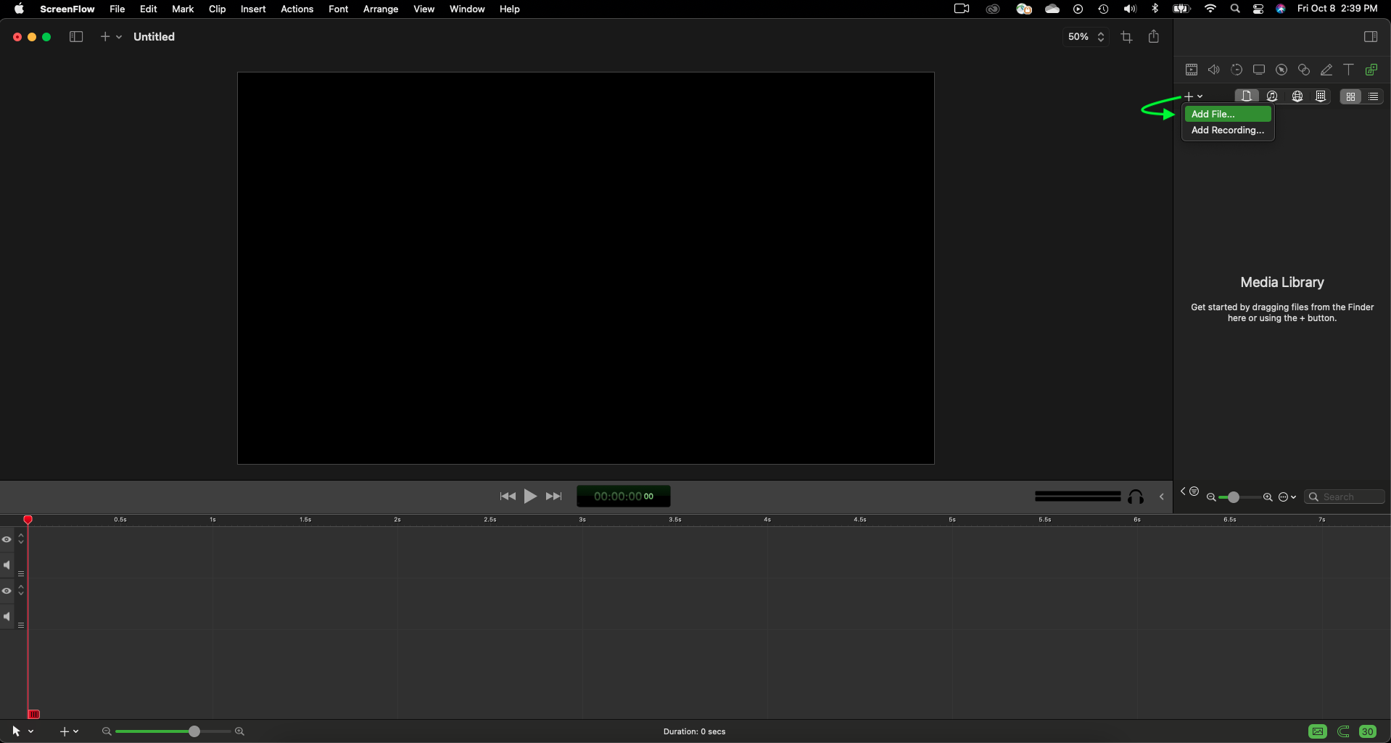Image resolution: width=1391 pixels, height=743 pixels.
Task: Open media library more options dropdown
Action: tap(1287, 497)
